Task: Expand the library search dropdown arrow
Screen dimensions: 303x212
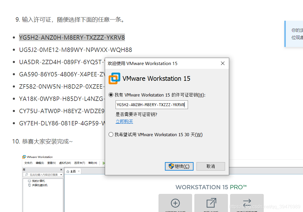Action: click(61, 175)
